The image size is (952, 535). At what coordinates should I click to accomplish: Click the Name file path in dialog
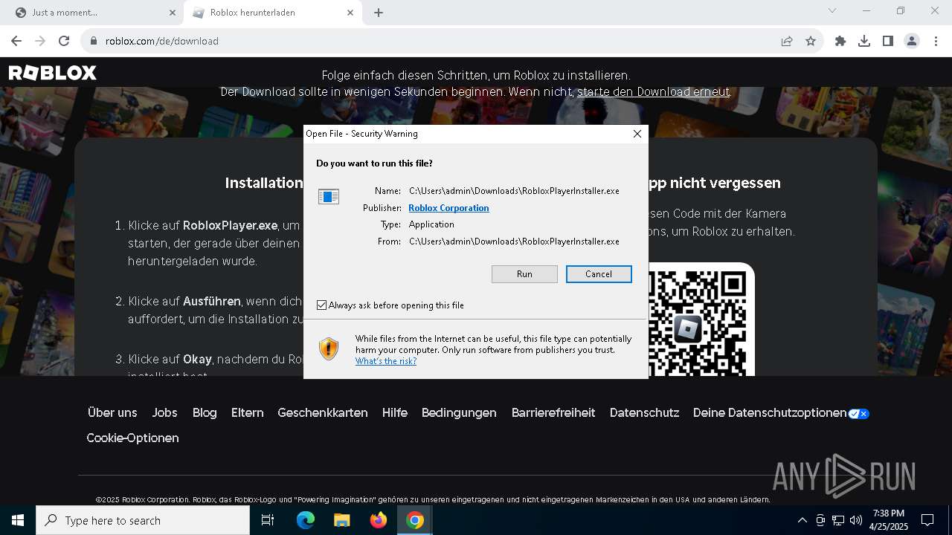[514, 191]
